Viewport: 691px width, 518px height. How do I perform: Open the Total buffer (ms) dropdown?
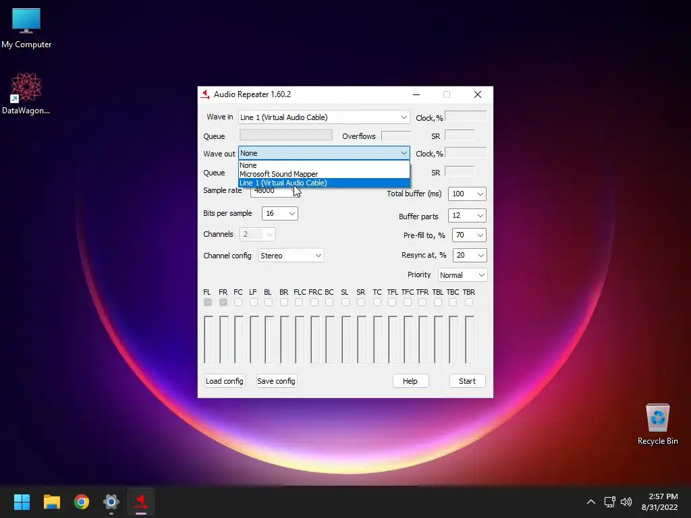click(x=480, y=194)
